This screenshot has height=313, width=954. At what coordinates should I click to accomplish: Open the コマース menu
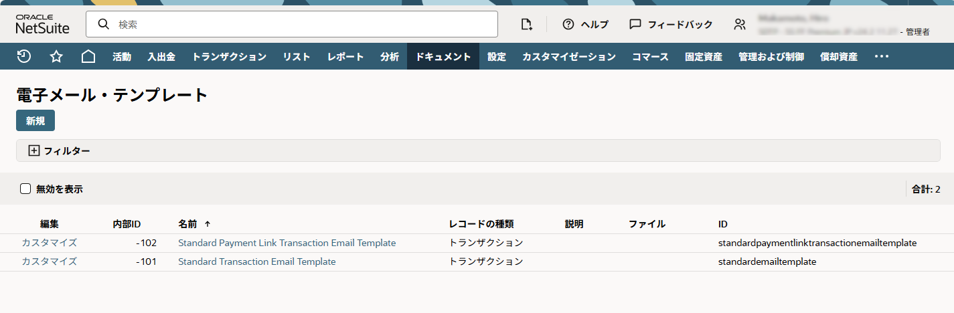click(x=650, y=57)
